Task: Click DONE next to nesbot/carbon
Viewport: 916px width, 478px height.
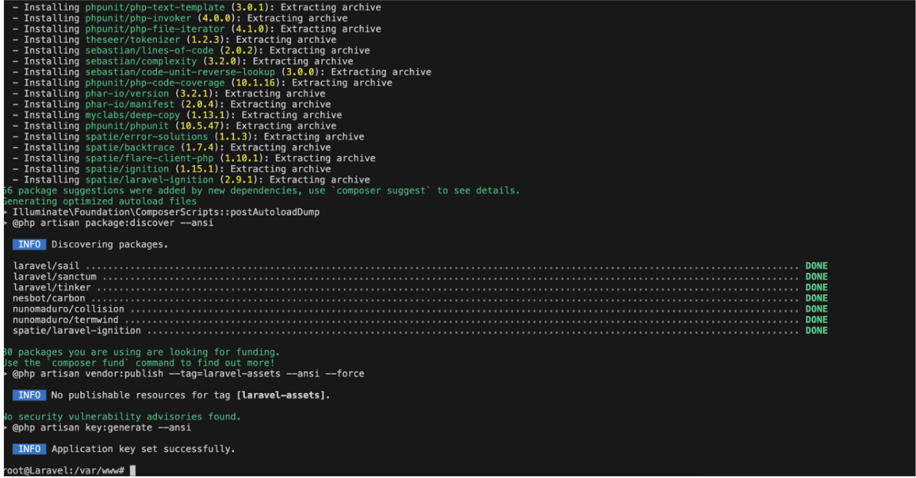Action: tap(817, 298)
